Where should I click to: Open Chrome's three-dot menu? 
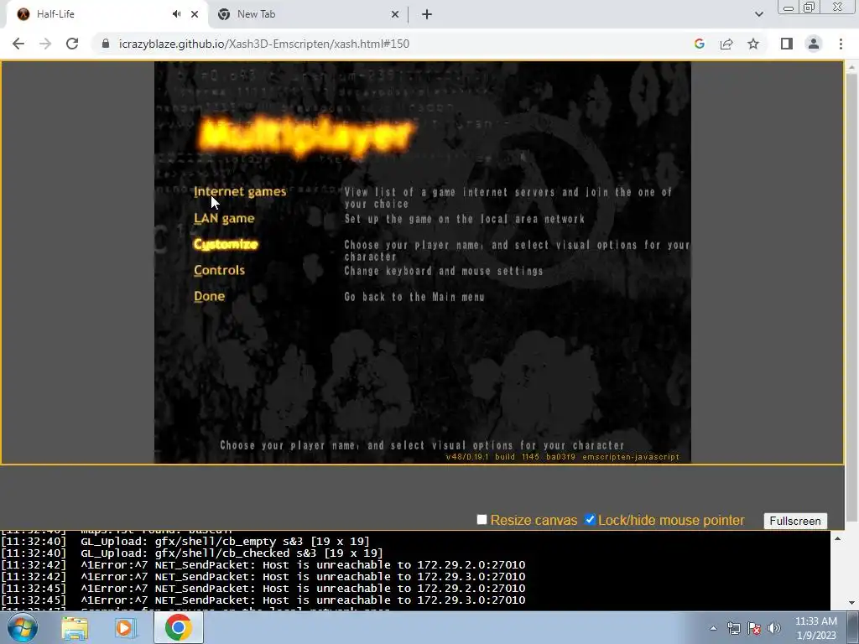[x=841, y=44]
